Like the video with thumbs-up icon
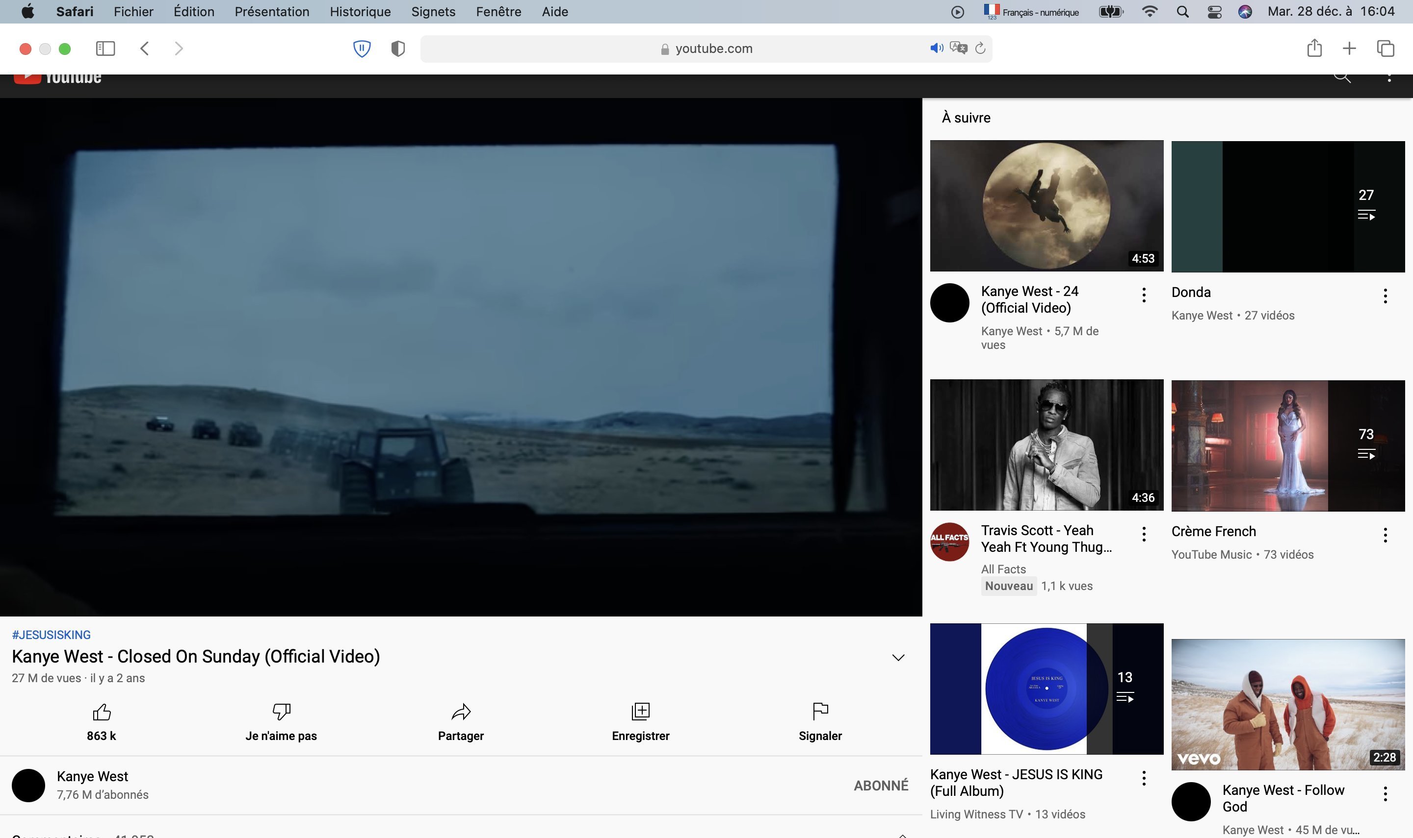The image size is (1413, 838). pos(102,712)
